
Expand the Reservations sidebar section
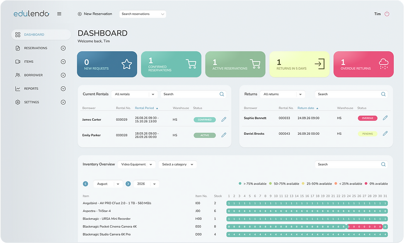[x=63, y=48]
